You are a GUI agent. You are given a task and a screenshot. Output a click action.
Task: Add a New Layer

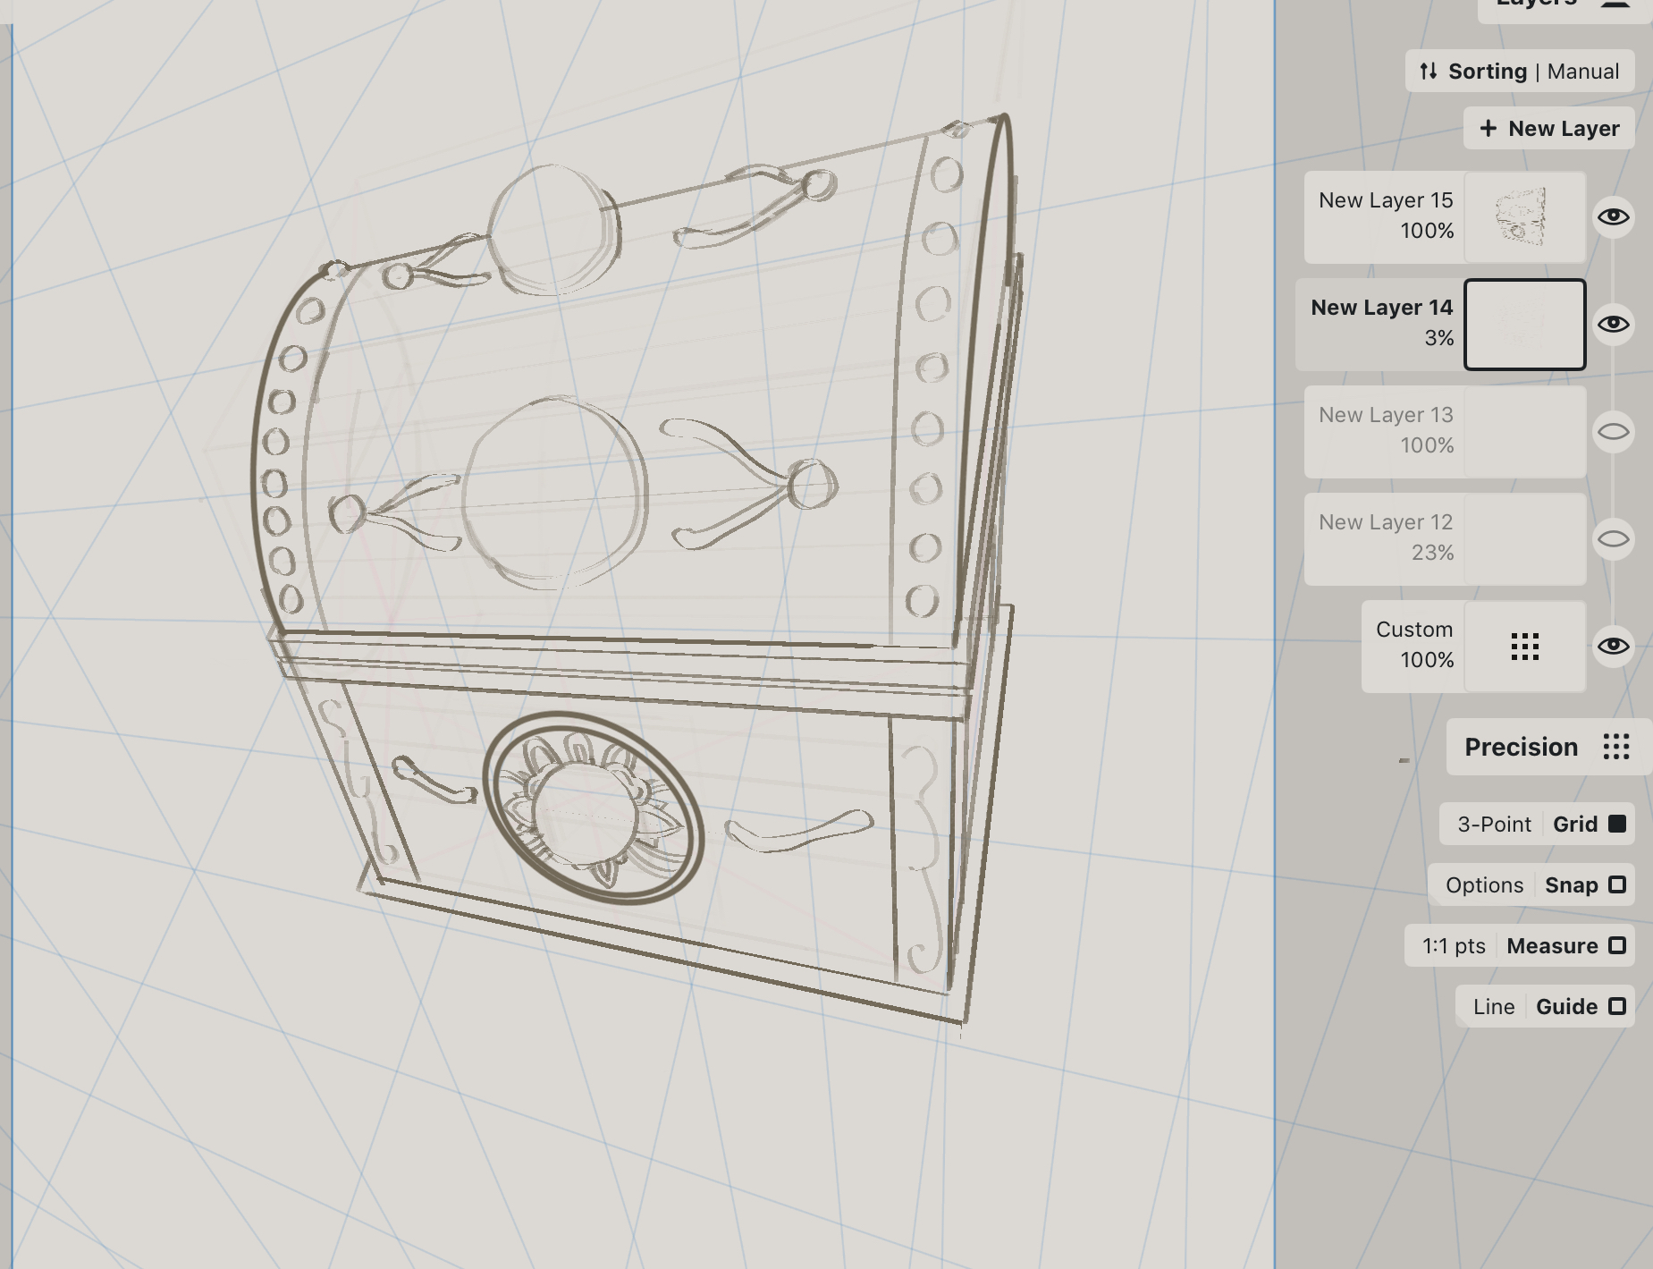click(1549, 129)
